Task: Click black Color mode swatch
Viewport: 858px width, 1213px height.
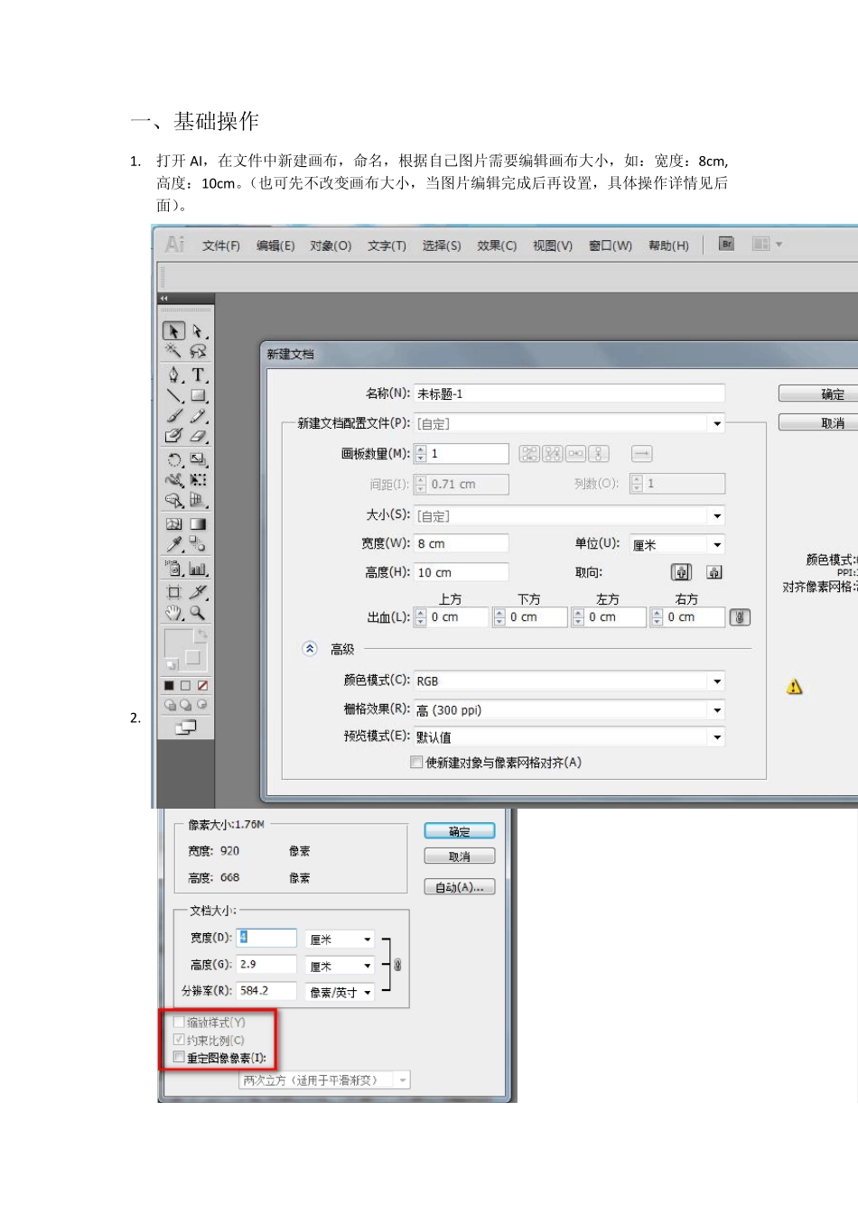Action: click(169, 686)
